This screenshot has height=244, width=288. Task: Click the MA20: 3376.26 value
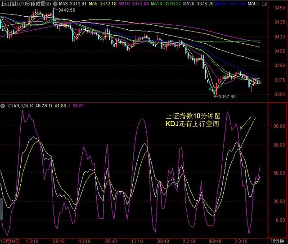(x=198, y=4)
